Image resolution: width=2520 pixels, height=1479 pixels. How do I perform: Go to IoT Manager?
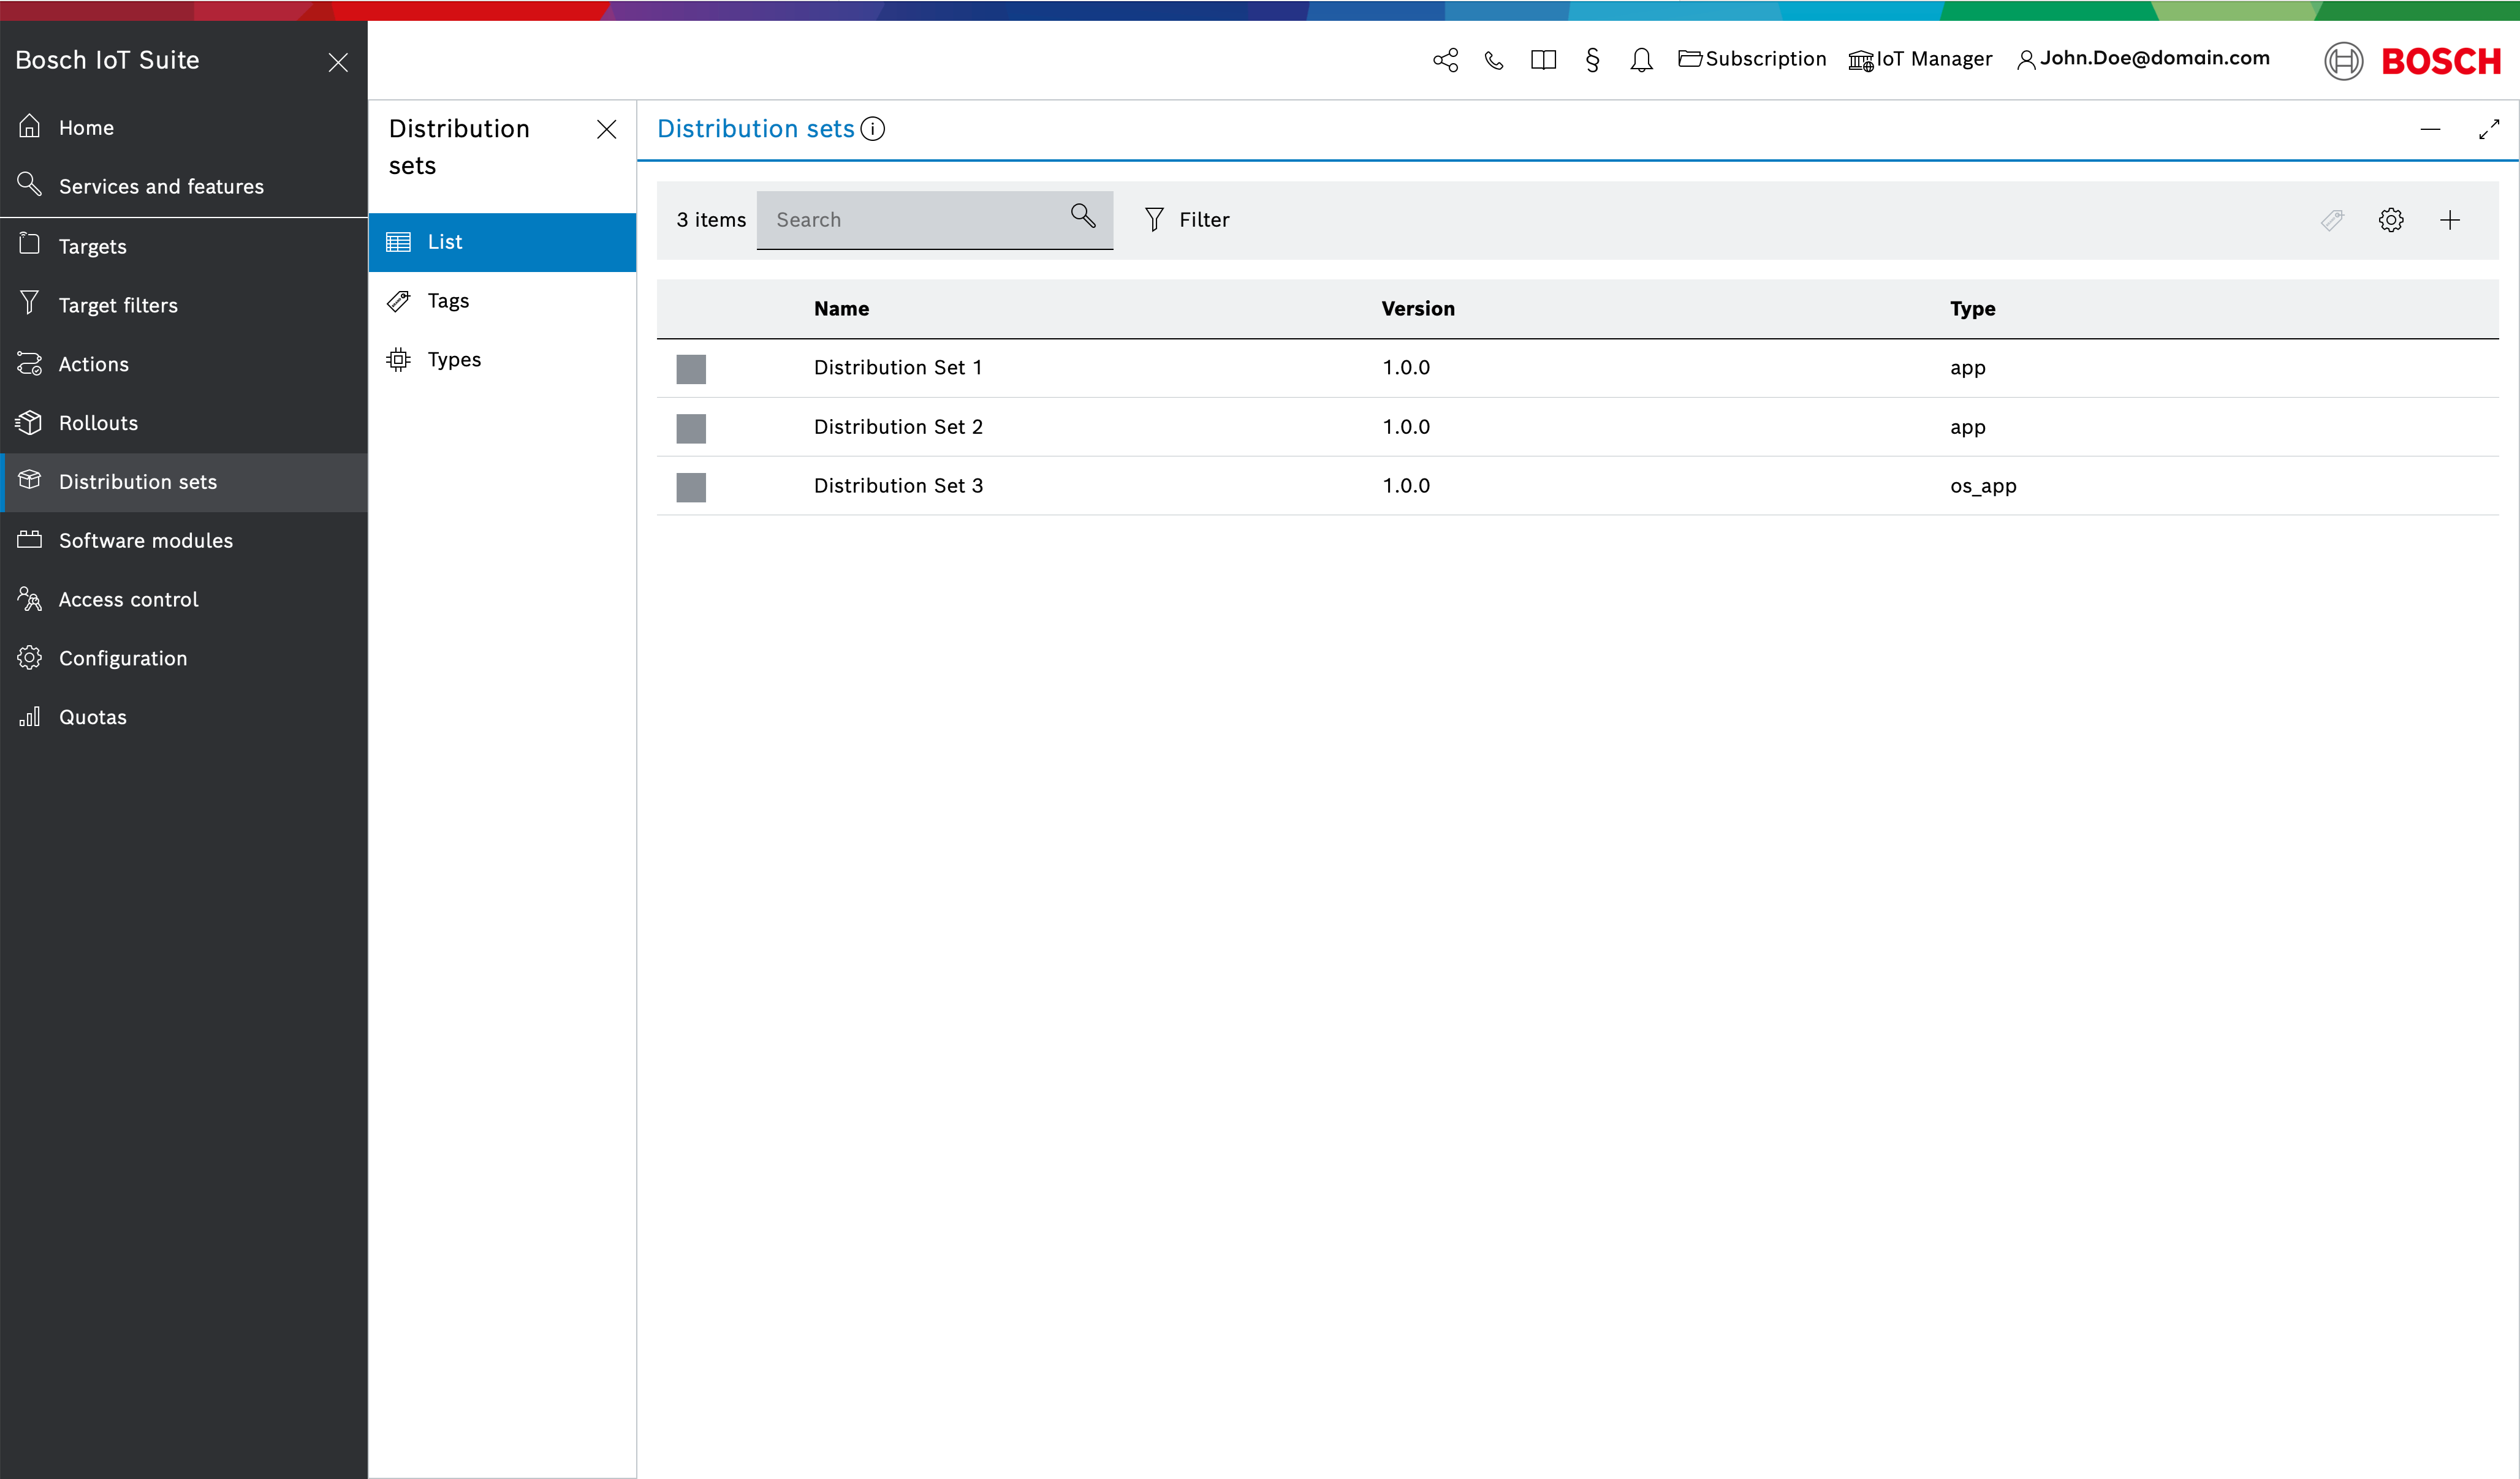[x=1920, y=59]
